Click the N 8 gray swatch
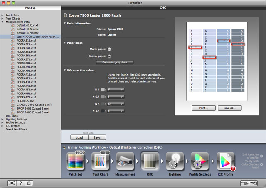The height and width of the screenshot is (188, 266). [x=103, y=90]
